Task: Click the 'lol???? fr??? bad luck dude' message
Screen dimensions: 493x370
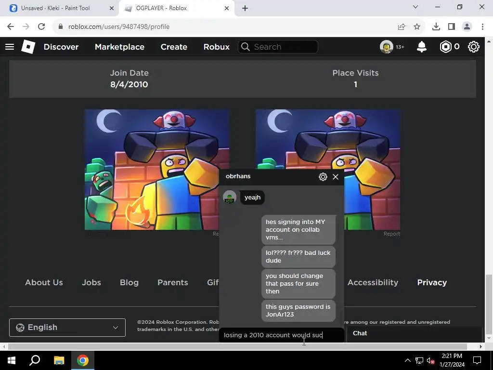Action: tap(298, 257)
